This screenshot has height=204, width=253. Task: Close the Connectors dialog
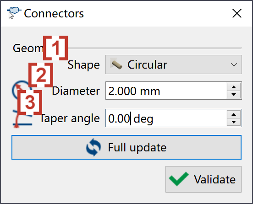pos(237,13)
